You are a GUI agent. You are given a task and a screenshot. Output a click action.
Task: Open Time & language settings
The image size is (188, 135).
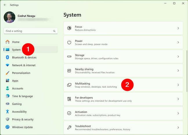click(31, 96)
